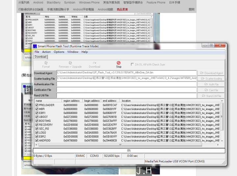Open the File menu
The image size is (237, 176).
pyautogui.click(x=37, y=52)
